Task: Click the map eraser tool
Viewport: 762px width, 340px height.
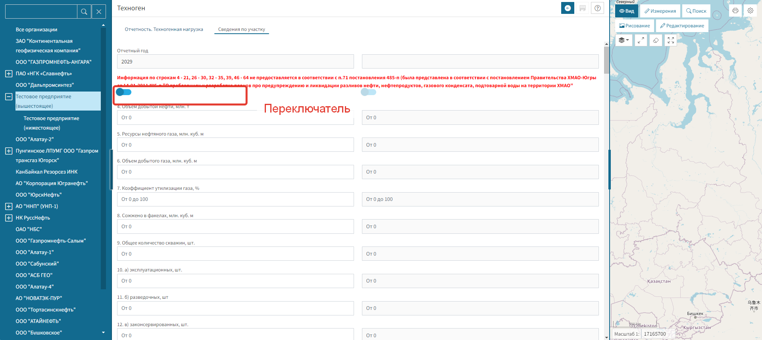Action: 656,40
